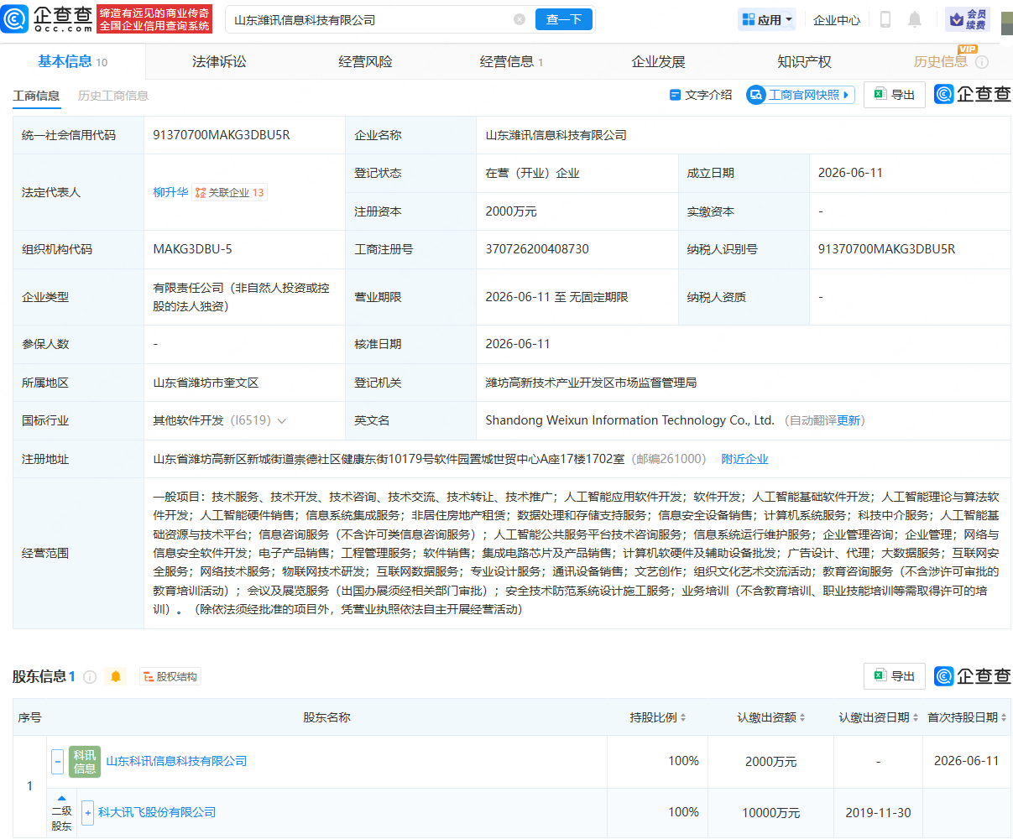The width and height of the screenshot is (1013, 839).
Task: Expand the 科大讯飞股份有限公司 shareholder row
Action: (87, 813)
